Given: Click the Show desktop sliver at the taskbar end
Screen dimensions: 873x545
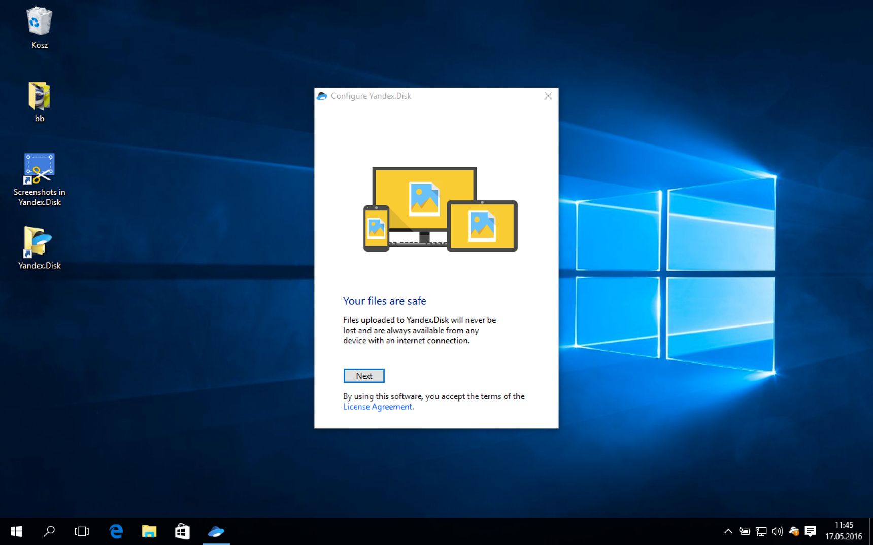Looking at the screenshot, I should point(871,531).
